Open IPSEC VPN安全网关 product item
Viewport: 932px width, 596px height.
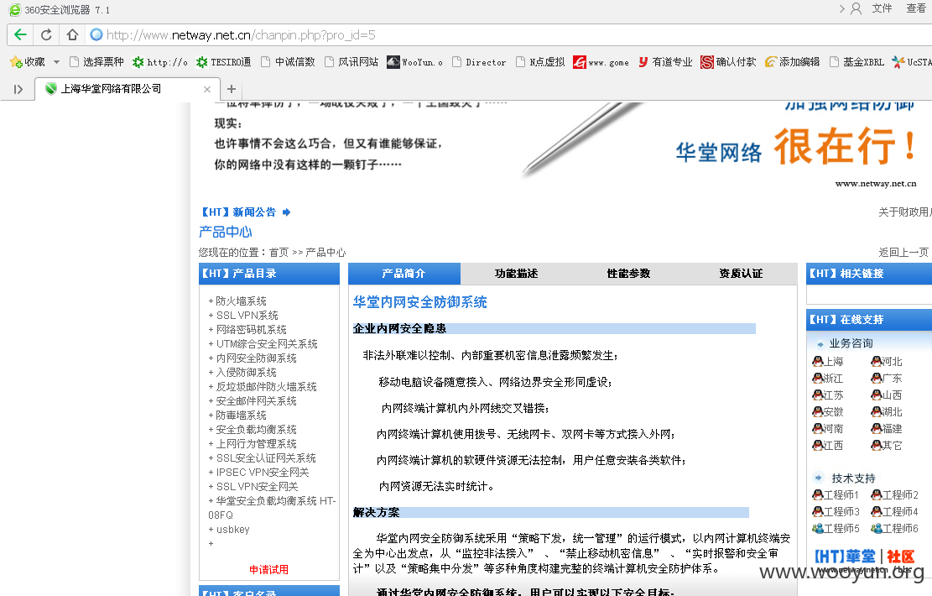262,473
